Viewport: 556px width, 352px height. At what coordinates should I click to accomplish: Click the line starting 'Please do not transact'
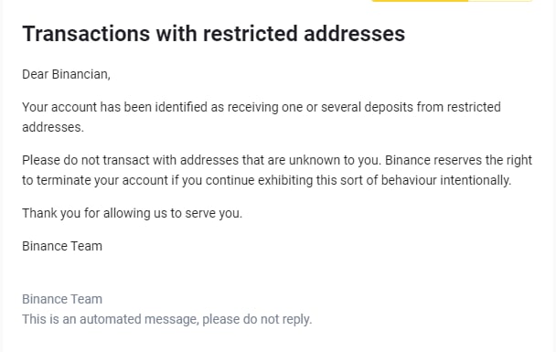point(277,160)
